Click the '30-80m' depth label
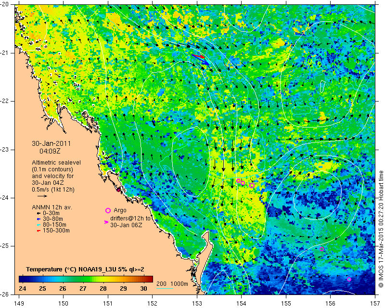 click(53, 219)
